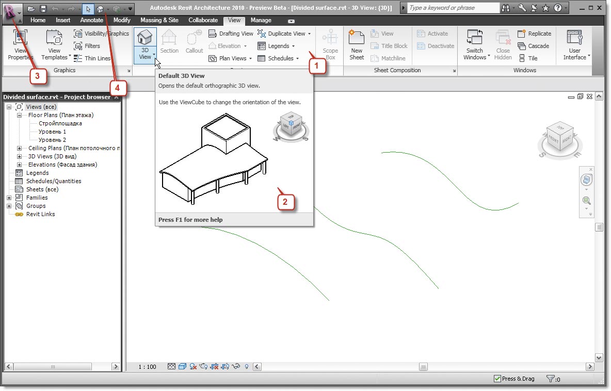The width and height of the screenshot is (611, 391).
Task: Open the Home ribbon tab
Action: 38,20
